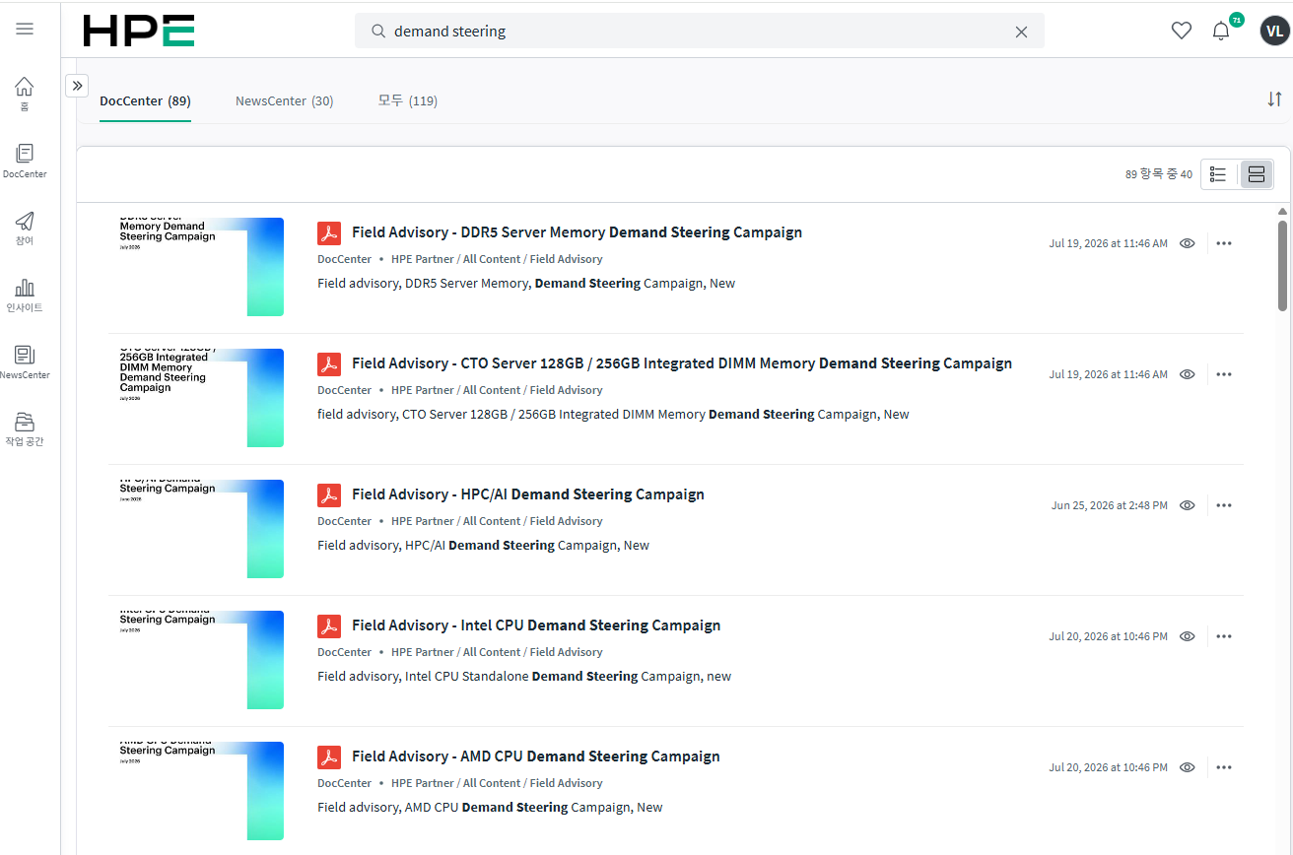Viewport: 1293px width, 855px height.
Task: Open NewsCenter from the sidebar
Action: tap(25, 362)
